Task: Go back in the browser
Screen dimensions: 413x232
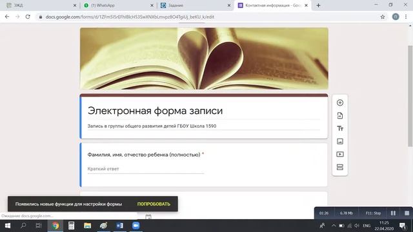Action: pos(7,17)
